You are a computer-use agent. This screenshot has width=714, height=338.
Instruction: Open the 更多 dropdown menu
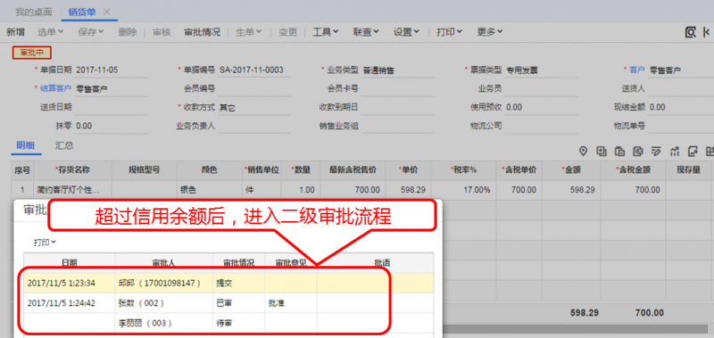click(x=490, y=32)
